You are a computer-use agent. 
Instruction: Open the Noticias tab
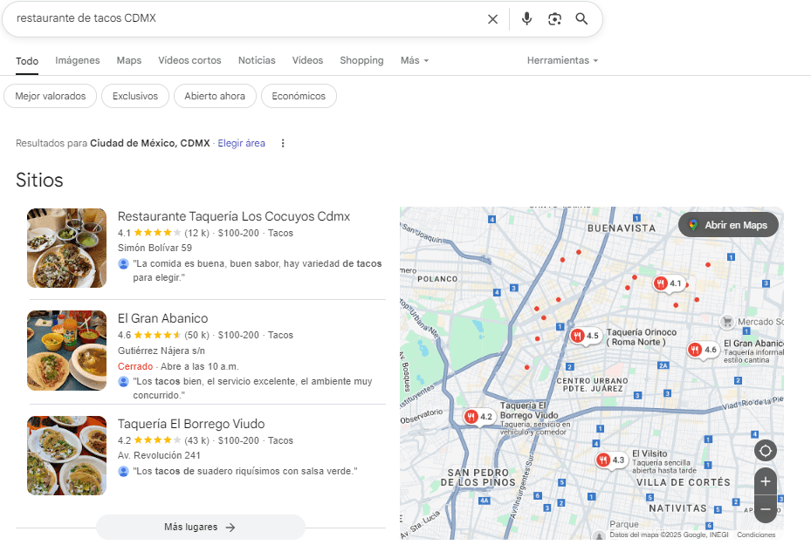[x=257, y=60]
